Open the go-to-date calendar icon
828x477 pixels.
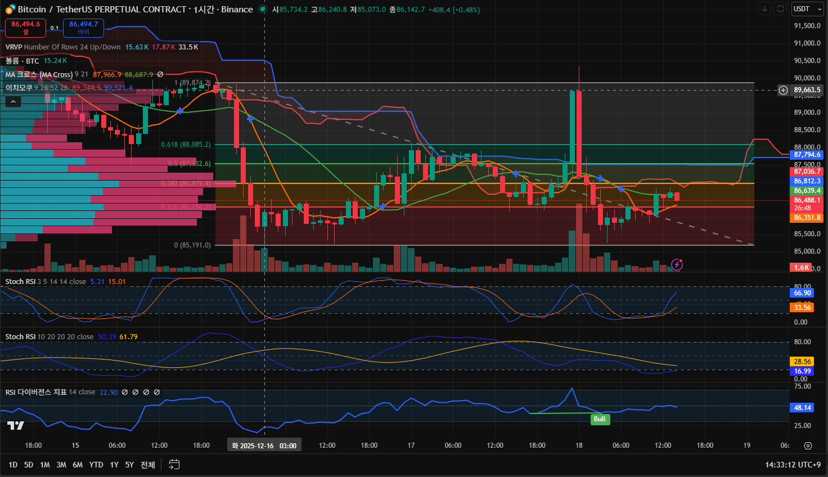tap(174, 465)
